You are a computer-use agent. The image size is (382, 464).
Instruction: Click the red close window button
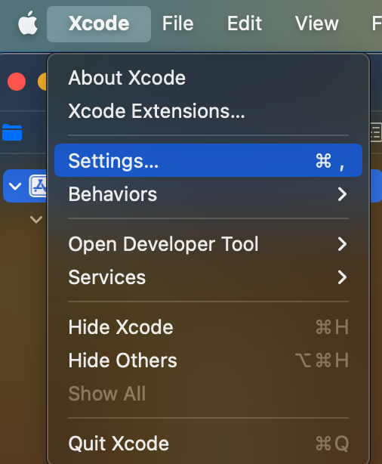pos(17,82)
